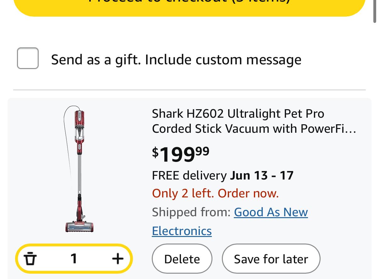Image resolution: width=379 pixels, height=279 pixels.
Task: Click the 'FREE delivery' text
Action: [x=189, y=175]
